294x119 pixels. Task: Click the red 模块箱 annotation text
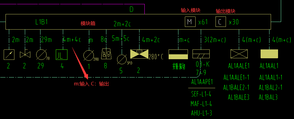coord(88,23)
